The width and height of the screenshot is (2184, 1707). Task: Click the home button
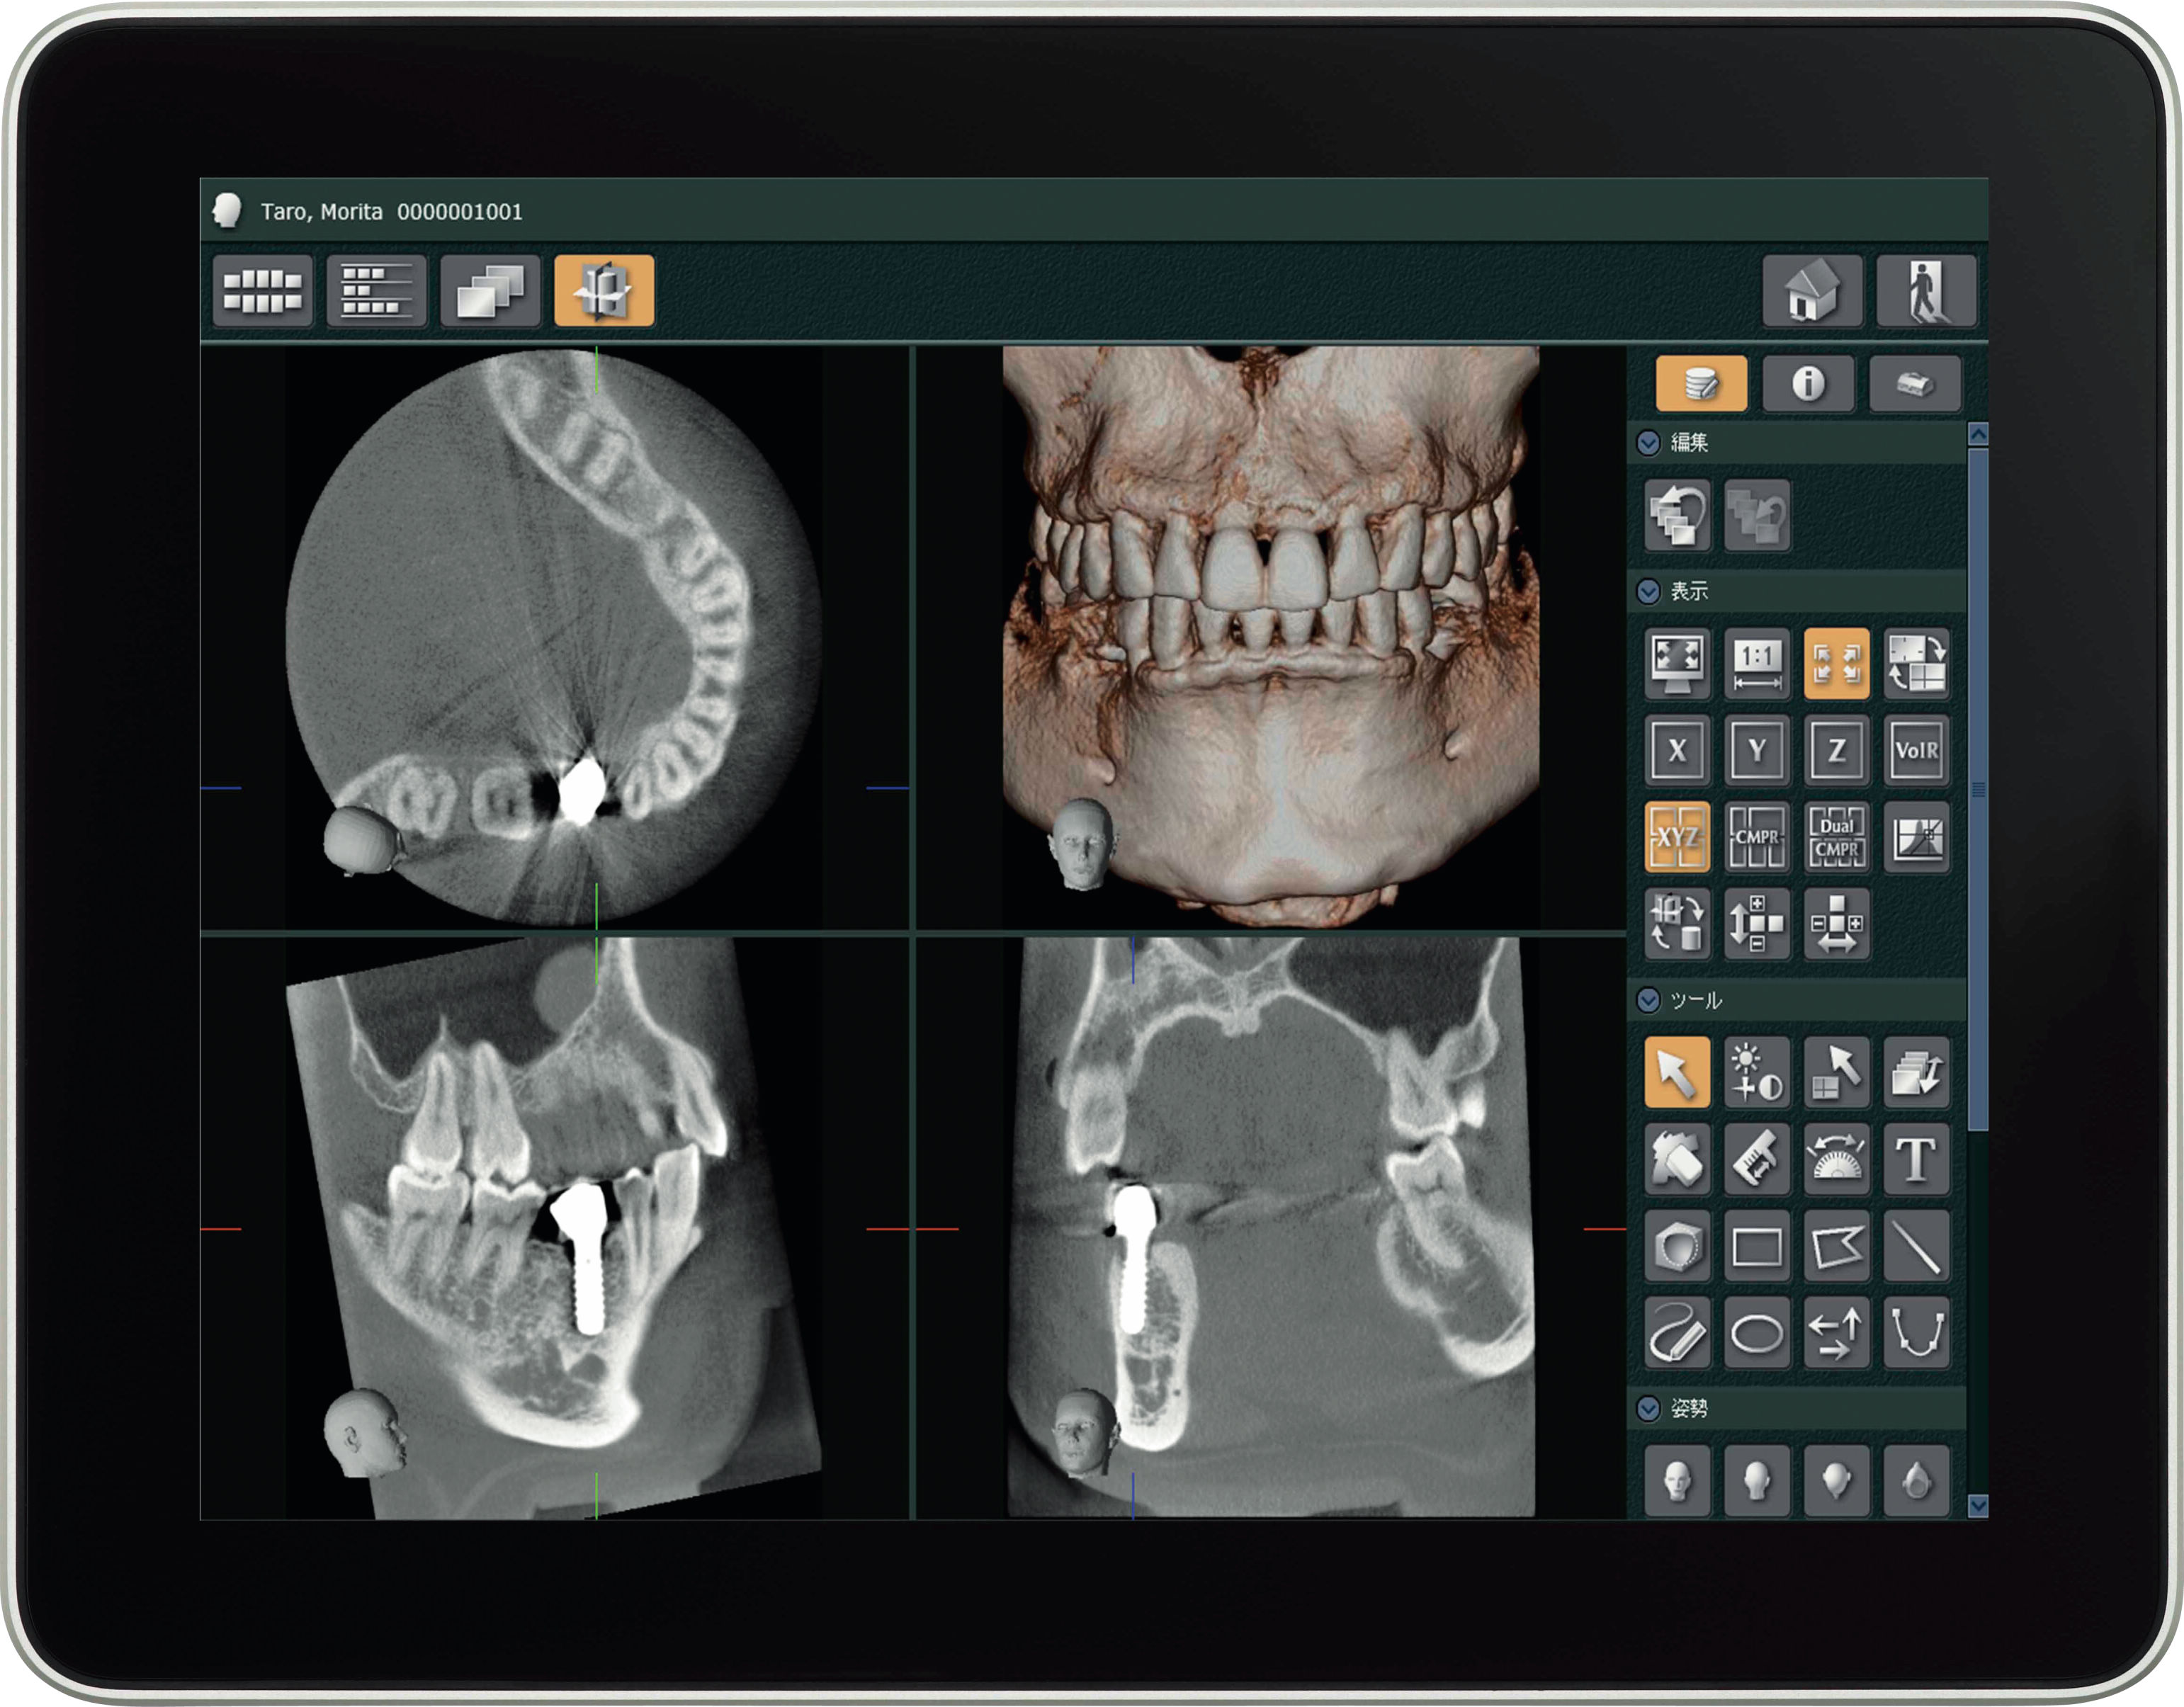click(x=1812, y=290)
